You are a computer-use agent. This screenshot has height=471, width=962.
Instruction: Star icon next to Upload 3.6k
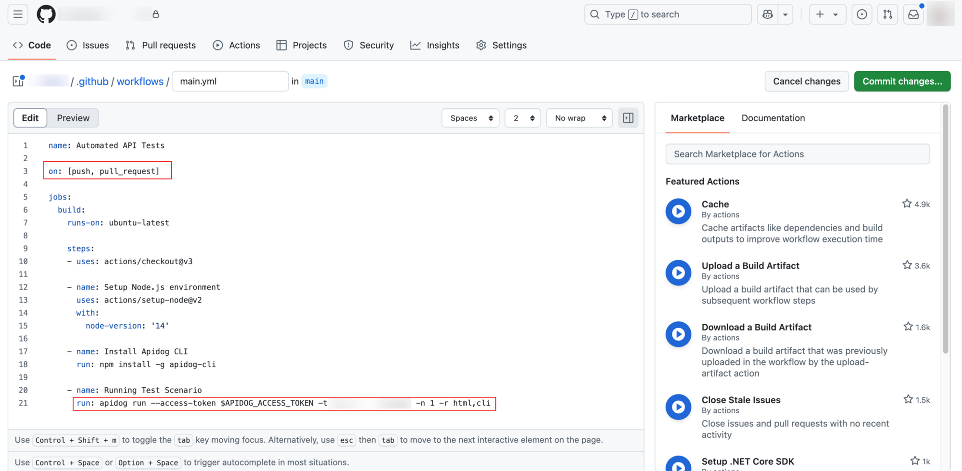pos(907,265)
